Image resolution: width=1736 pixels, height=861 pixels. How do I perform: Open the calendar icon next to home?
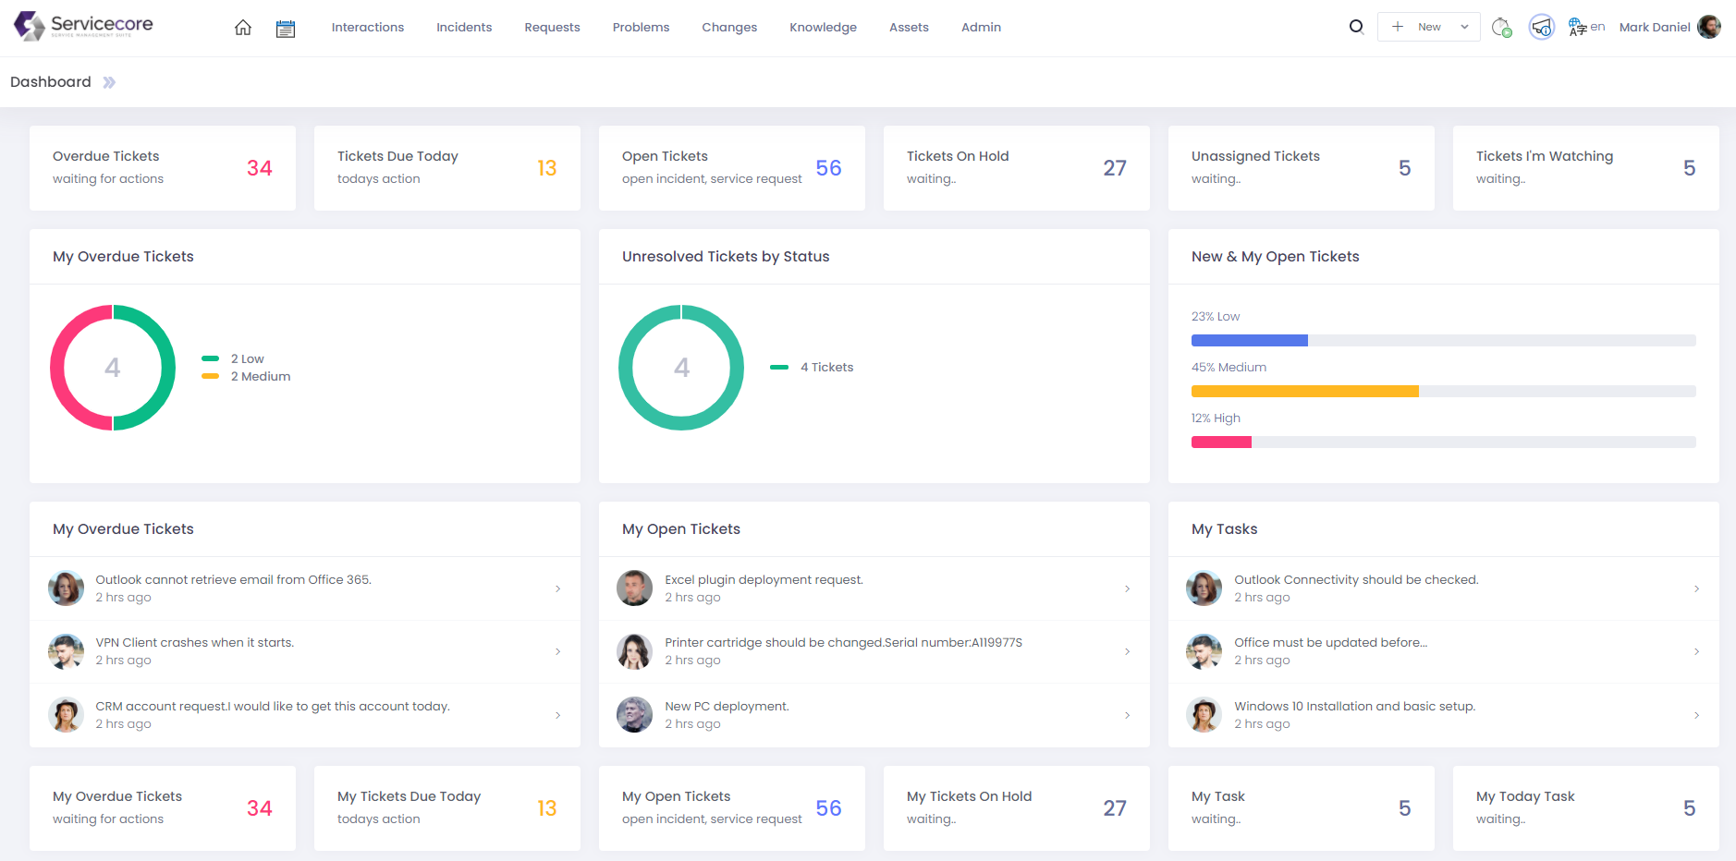[x=286, y=27]
